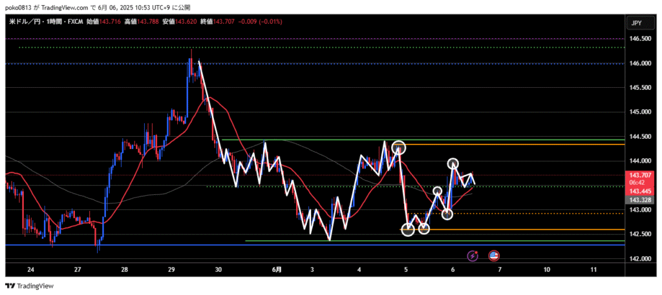The image size is (662, 295).
Task: Click the small white circle near 143.400
Action: (x=438, y=191)
